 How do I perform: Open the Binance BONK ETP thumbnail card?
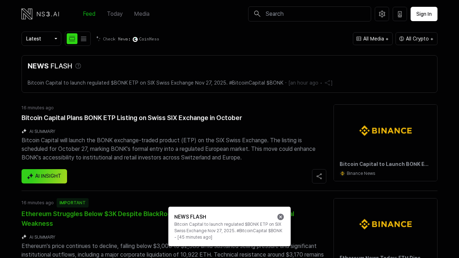tap(385, 143)
